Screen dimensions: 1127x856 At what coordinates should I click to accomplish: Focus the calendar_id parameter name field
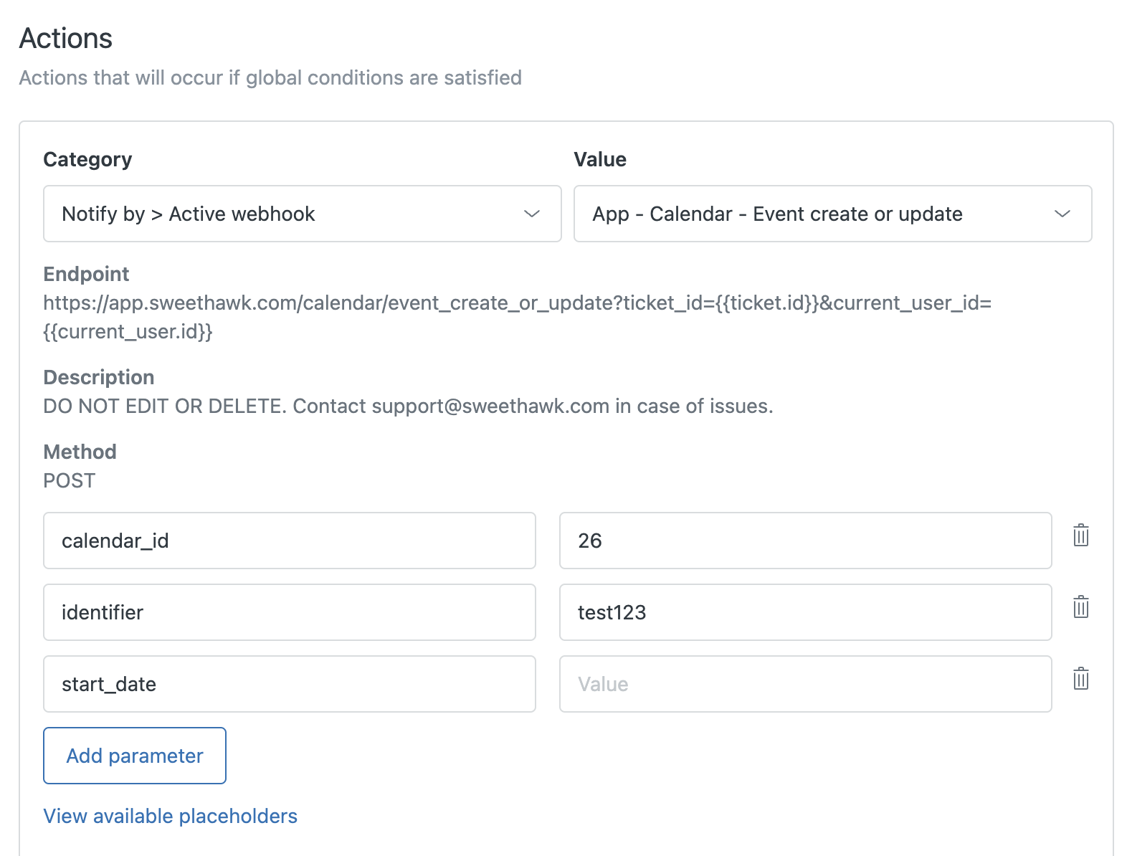289,541
